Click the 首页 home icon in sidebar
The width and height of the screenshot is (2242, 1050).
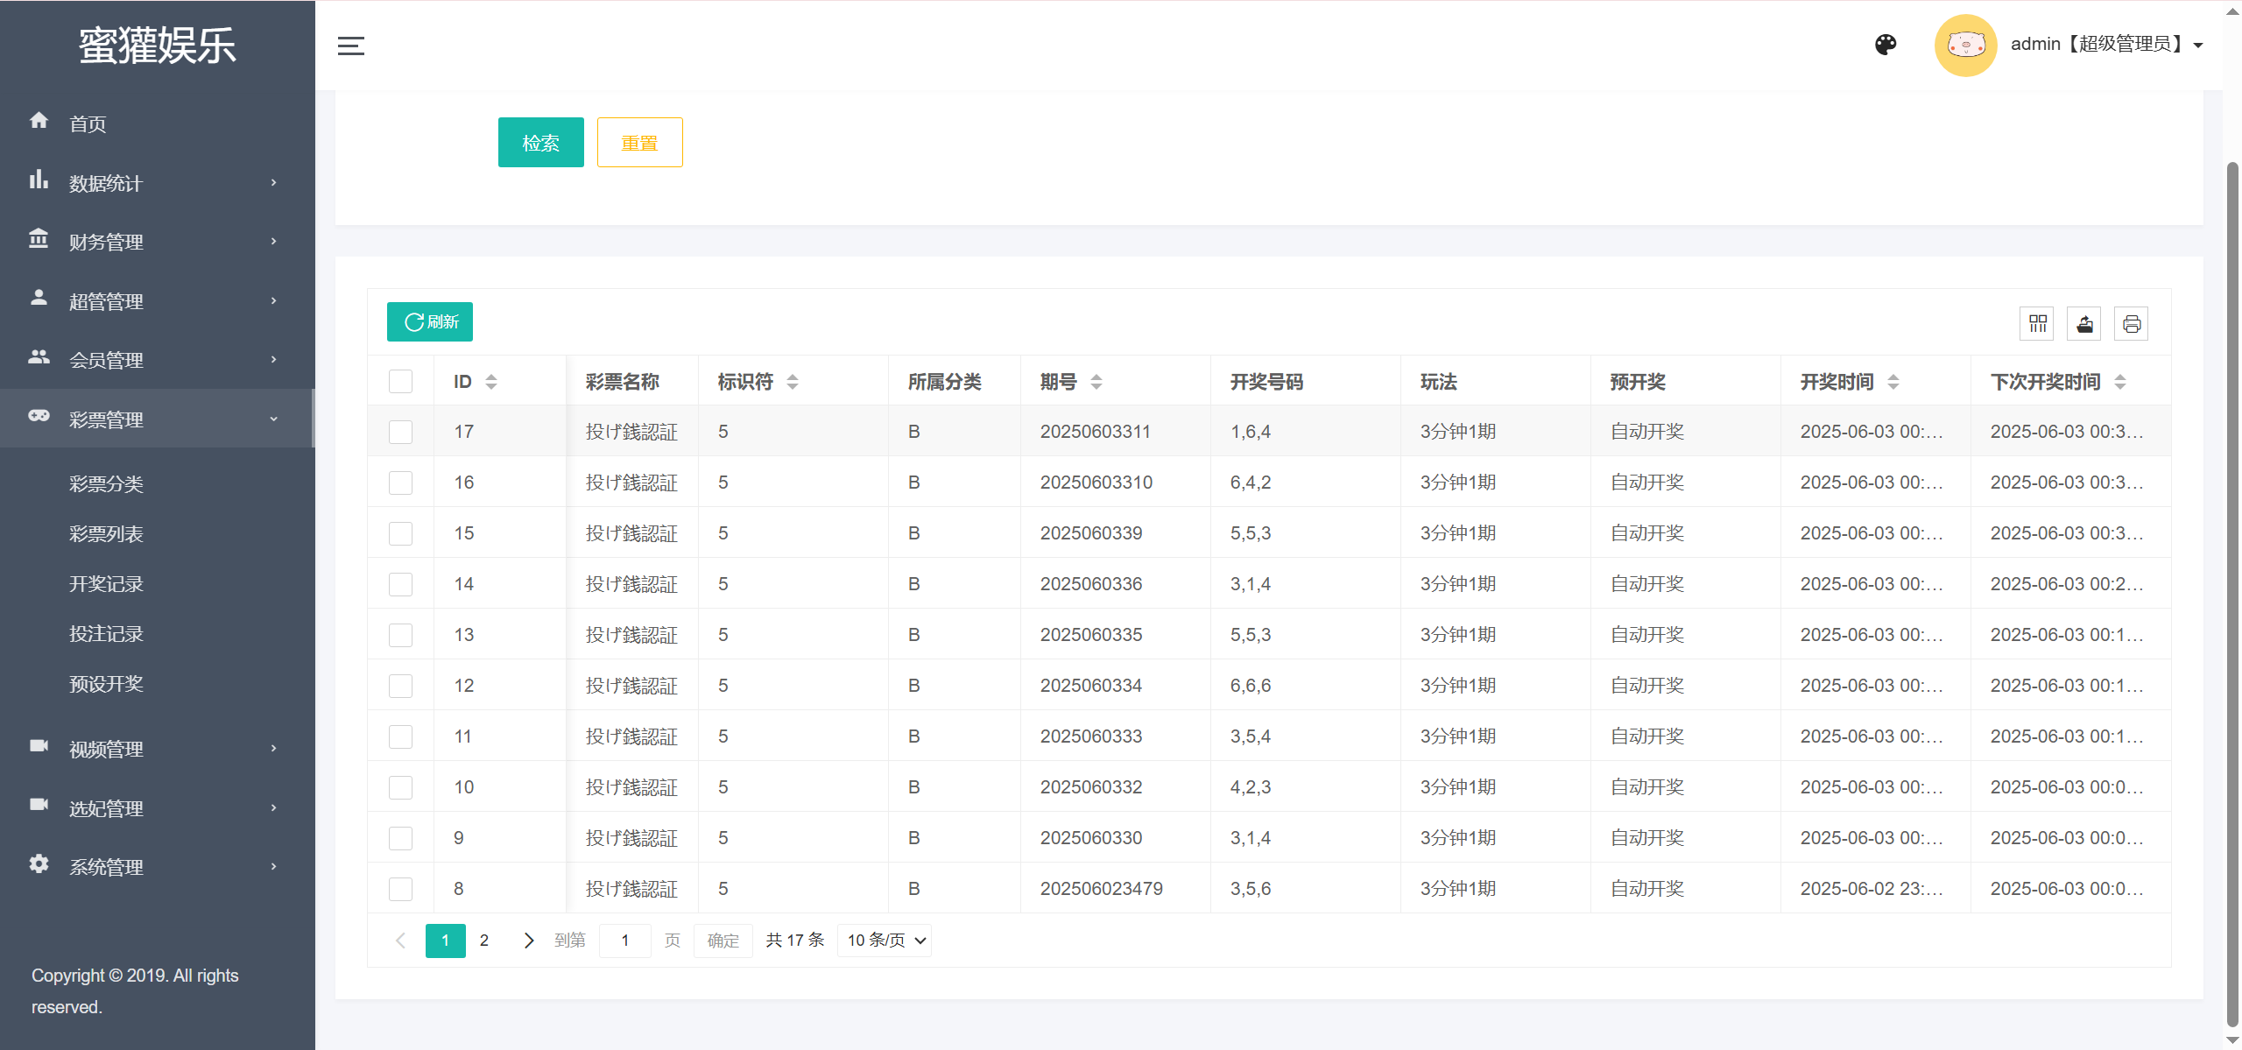[39, 121]
